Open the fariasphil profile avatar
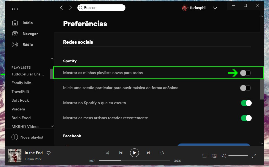The width and height of the screenshot is (269, 167). 185,8
